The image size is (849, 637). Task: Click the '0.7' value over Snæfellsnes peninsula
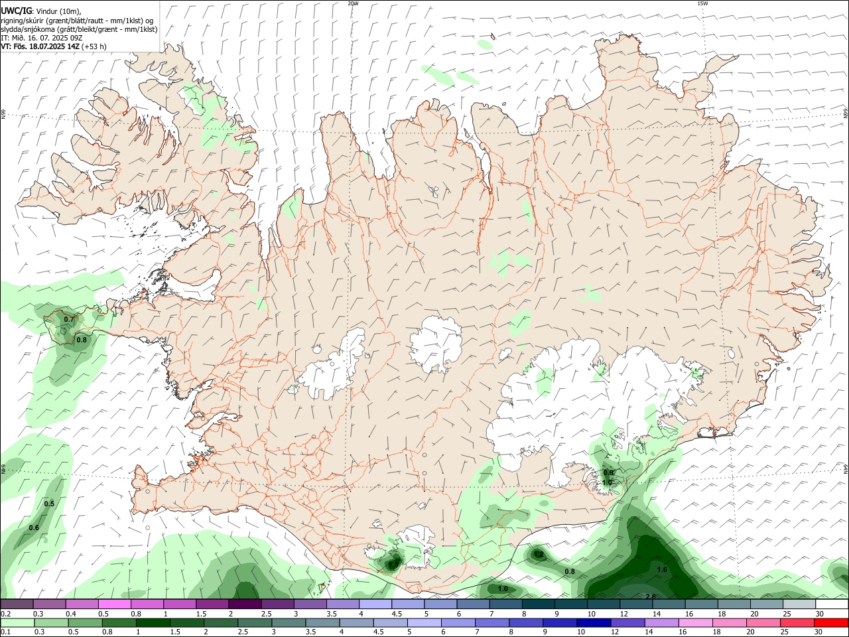[69, 320]
